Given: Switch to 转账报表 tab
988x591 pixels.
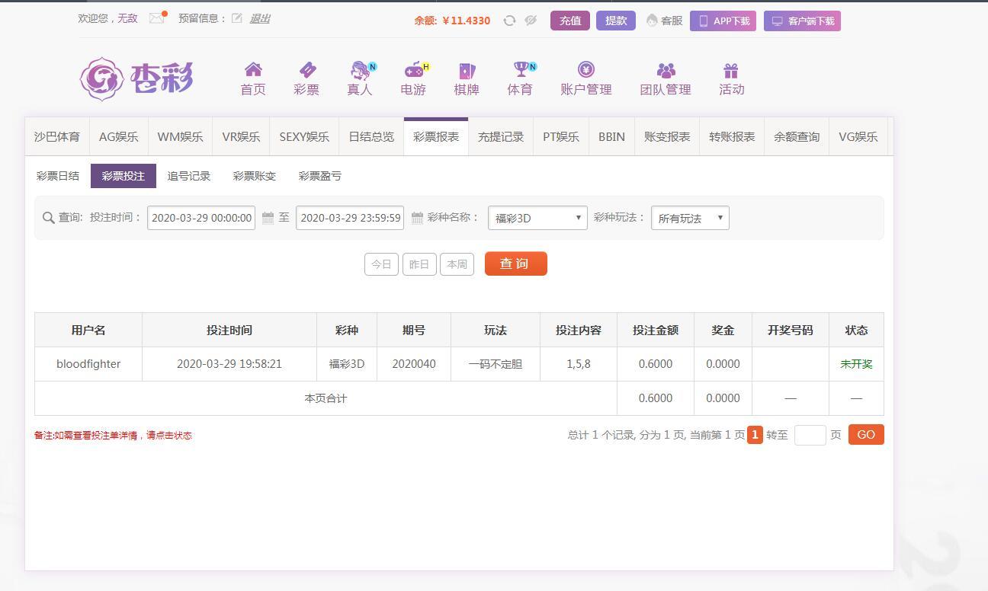Looking at the screenshot, I should [732, 137].
